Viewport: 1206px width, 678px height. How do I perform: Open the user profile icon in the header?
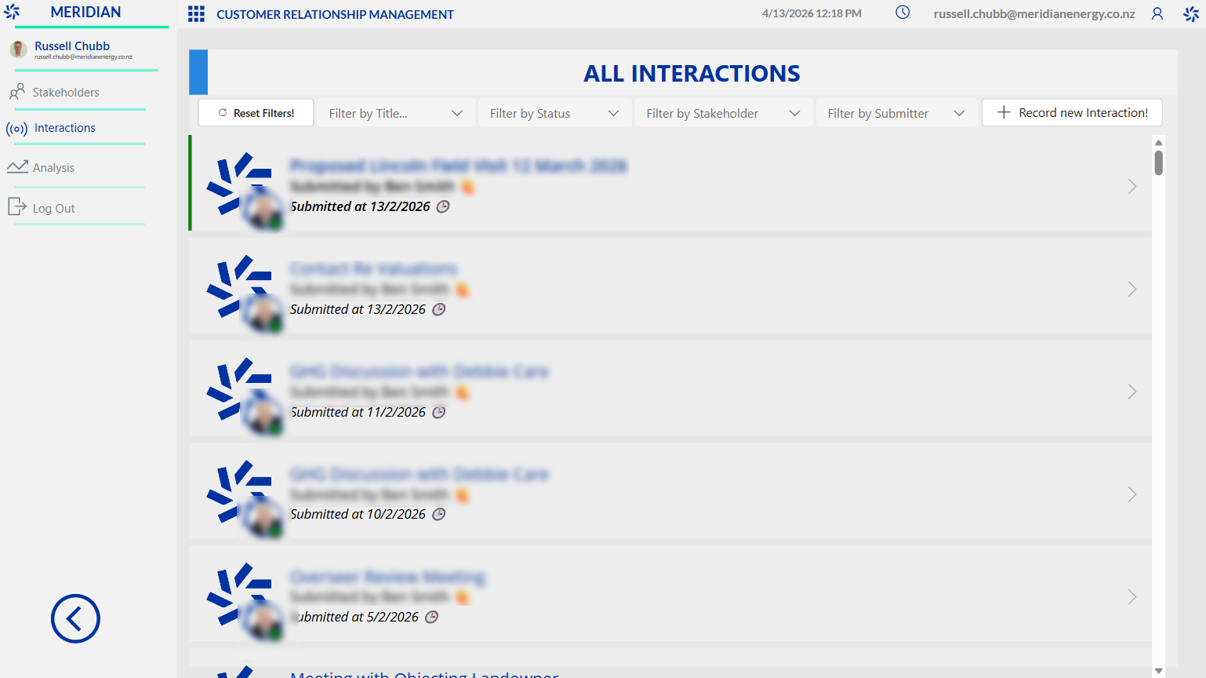pos(1157,13)
